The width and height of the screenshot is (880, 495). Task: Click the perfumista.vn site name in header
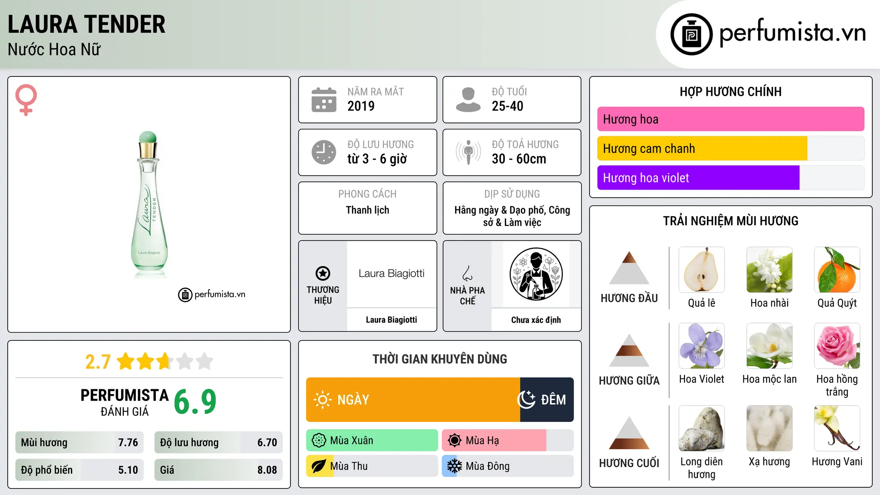(x=792, y=33)
